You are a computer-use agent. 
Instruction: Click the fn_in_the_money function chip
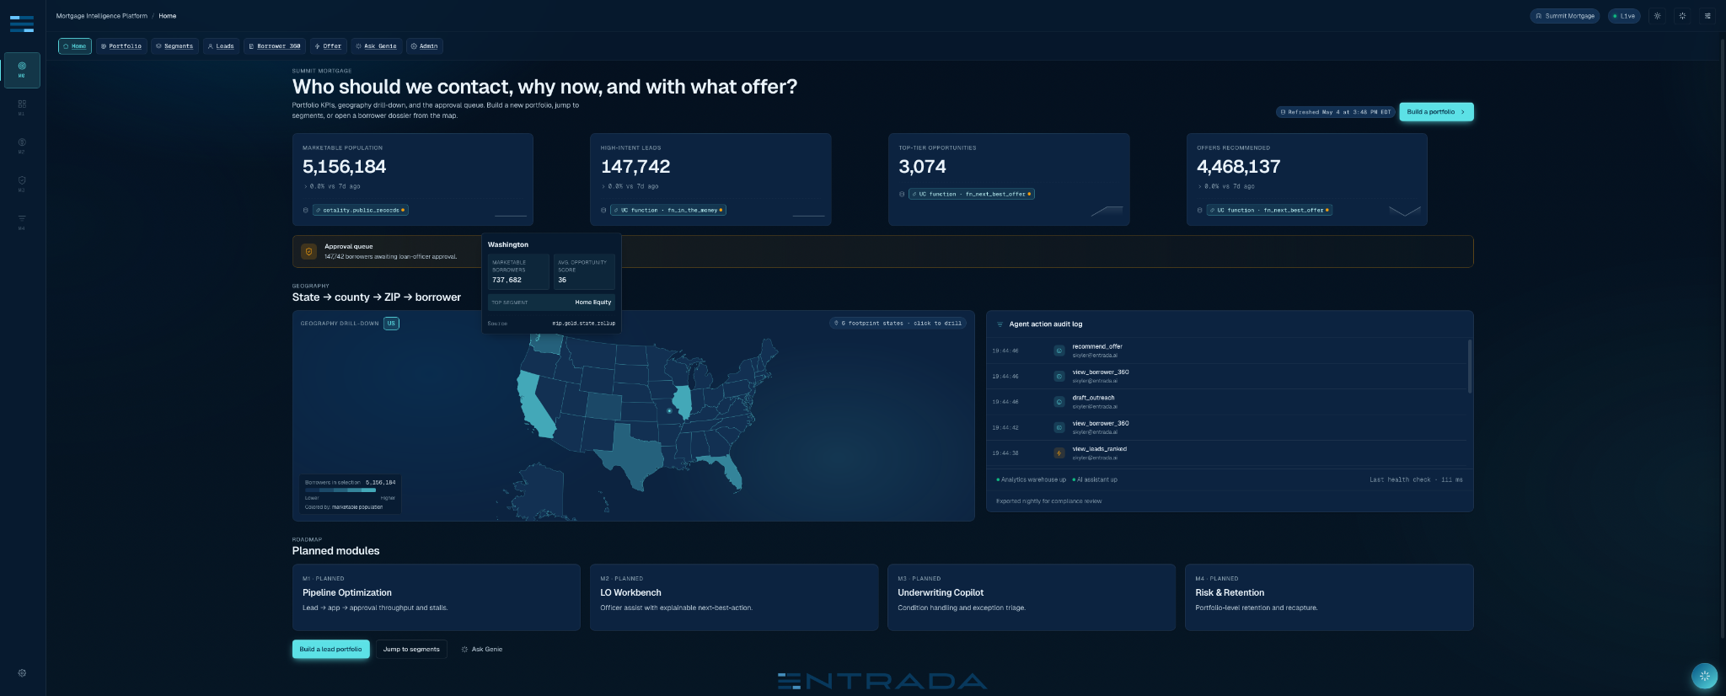pyautogui.click(x=668, y=210)
